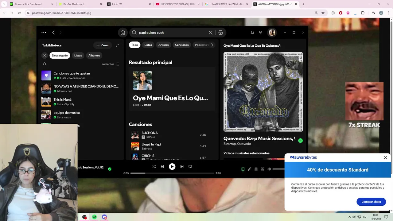Image resolution: width=393 pixels, height=221 pixels.
Task: Switch to the Stream - Kick Dashboard tab
Action: point(31,4)
